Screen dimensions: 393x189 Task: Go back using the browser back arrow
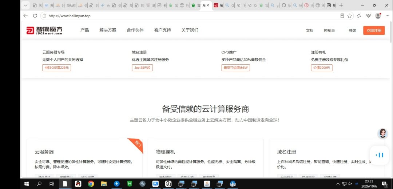(x=25, y=16)
